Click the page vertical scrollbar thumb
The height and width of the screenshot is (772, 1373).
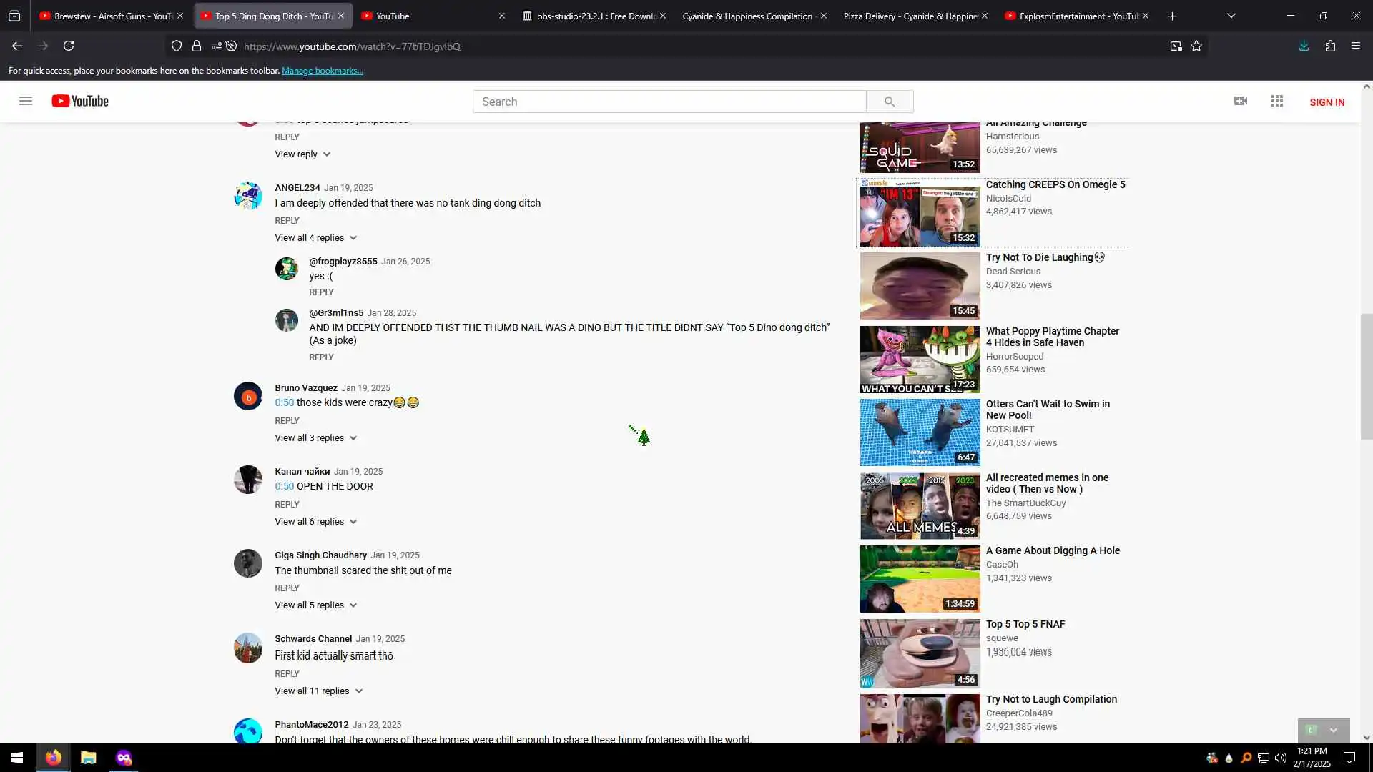(x=1367, y=375)
